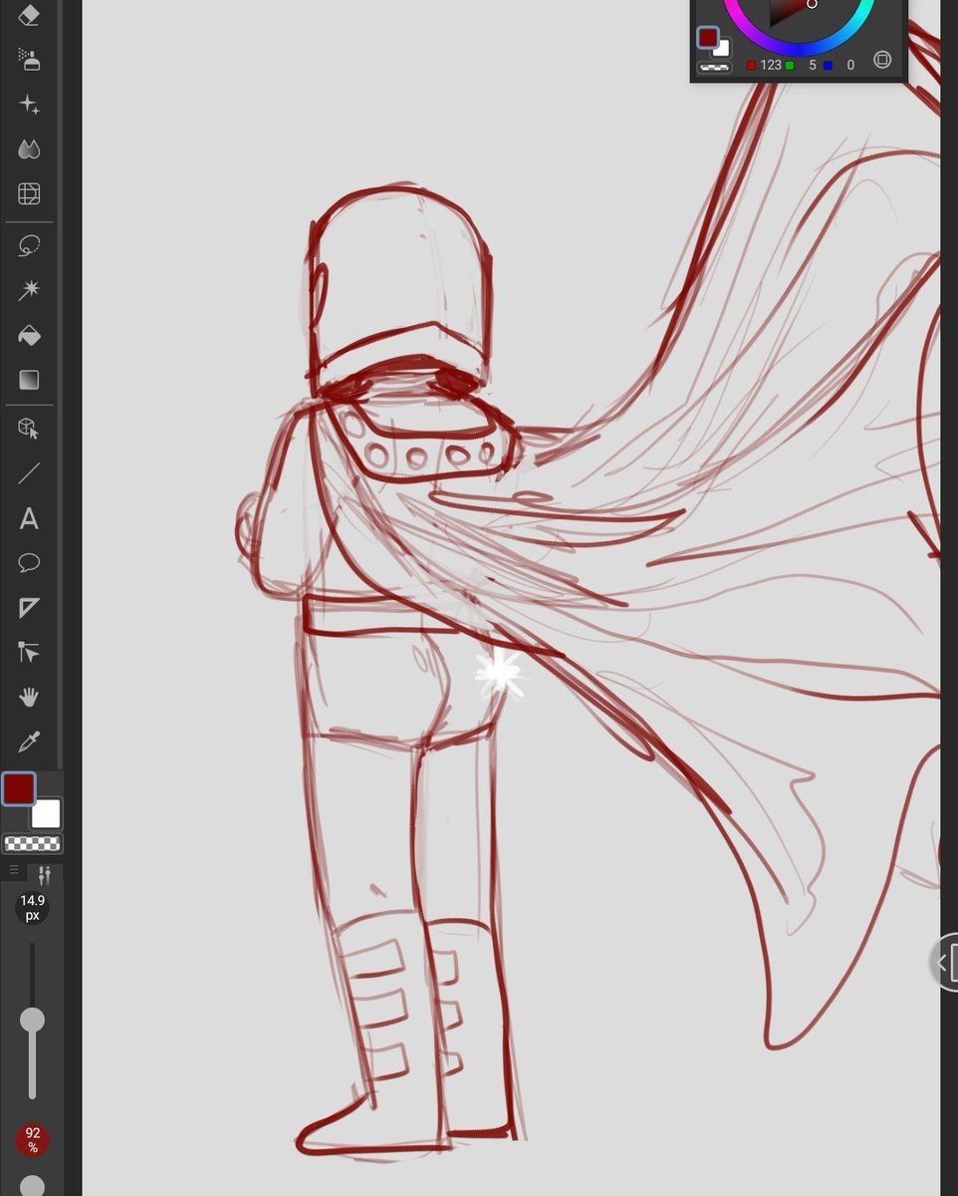
Task: Toggle transparent color checkerboard in toolbar
Action: tap(33, 844)
